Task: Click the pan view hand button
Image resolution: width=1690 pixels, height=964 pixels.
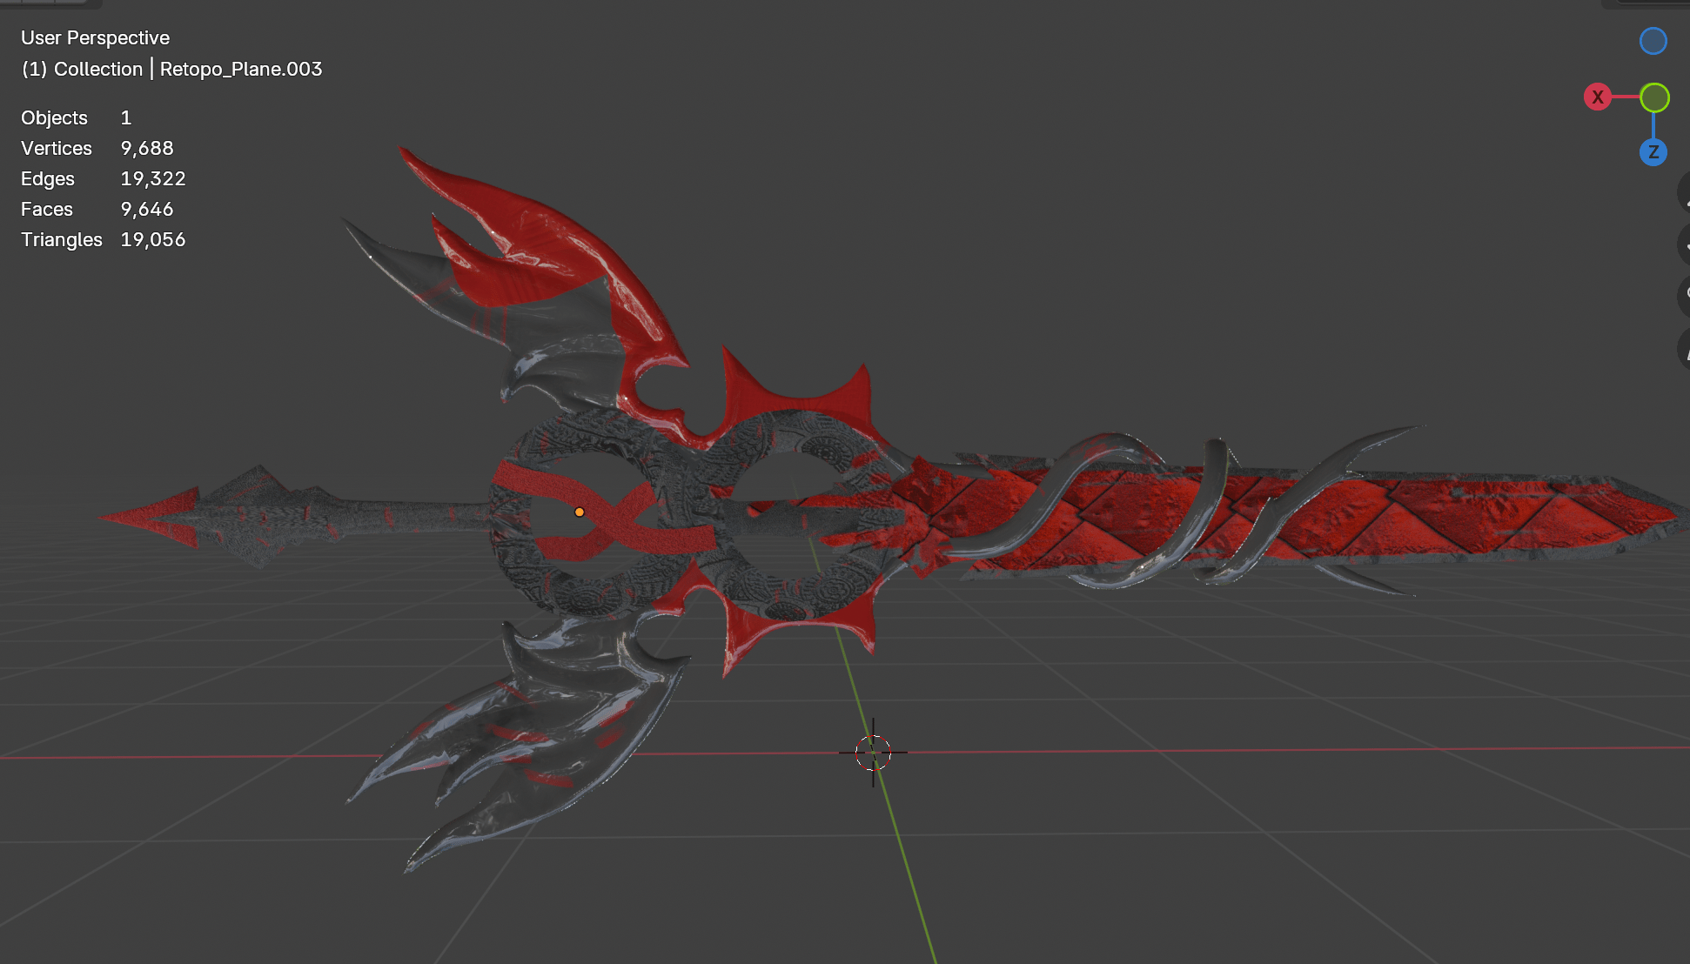Action: 1685,244
